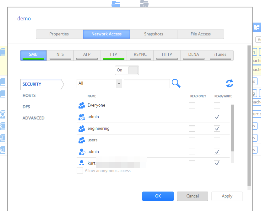Viewport: 261px width, 216px height.
Task: Click the OK button
Action: tap(158, 196)
